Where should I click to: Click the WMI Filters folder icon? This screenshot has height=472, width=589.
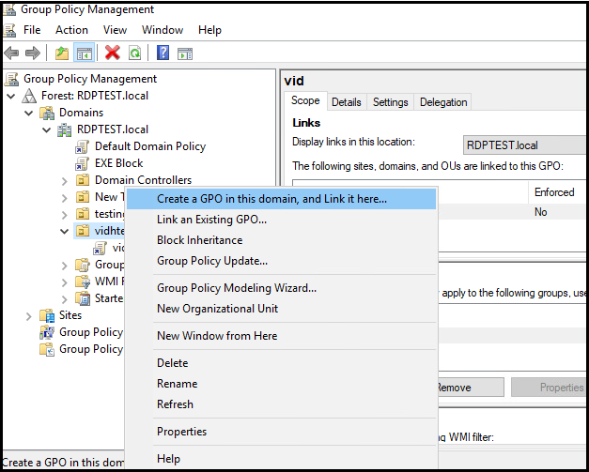(x=83, y=282)
